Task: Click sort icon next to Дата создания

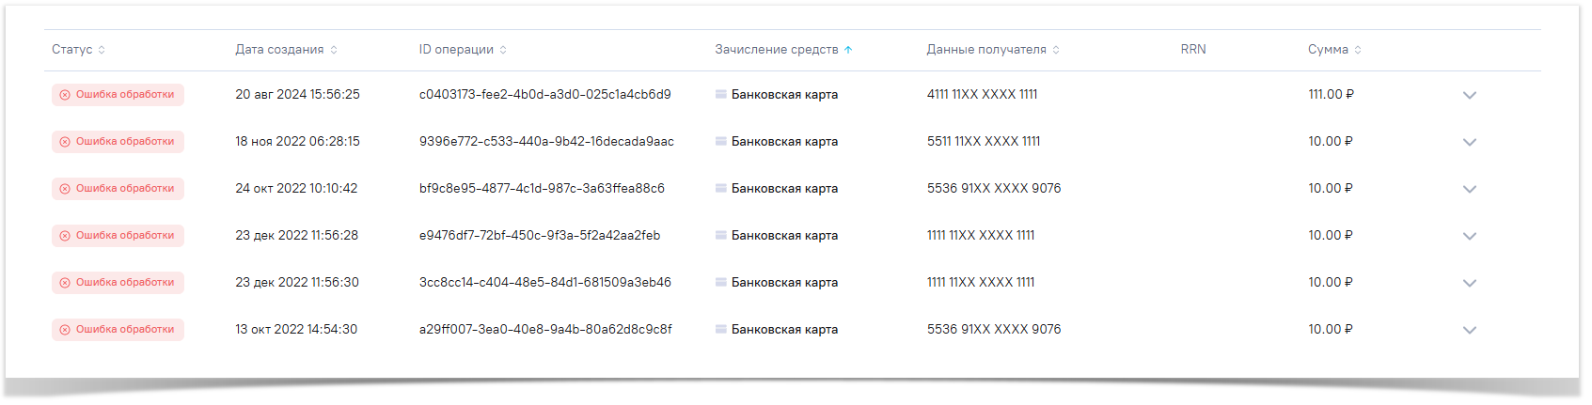Action: click(x=334, y=50)
